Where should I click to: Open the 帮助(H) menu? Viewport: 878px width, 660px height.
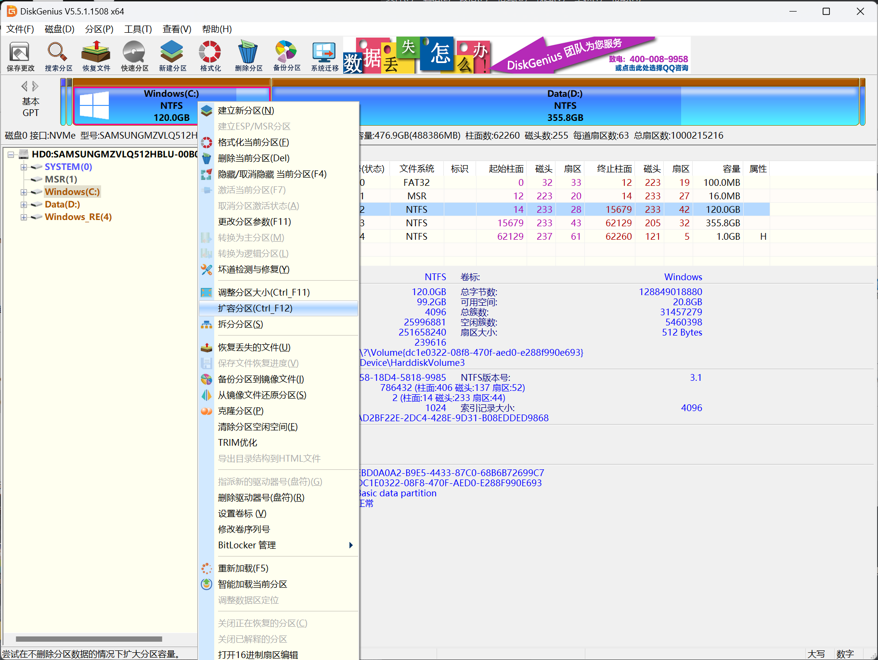(x=217, y=29)
